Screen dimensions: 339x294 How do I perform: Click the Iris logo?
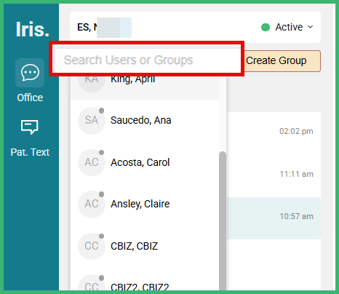(33, 29)
